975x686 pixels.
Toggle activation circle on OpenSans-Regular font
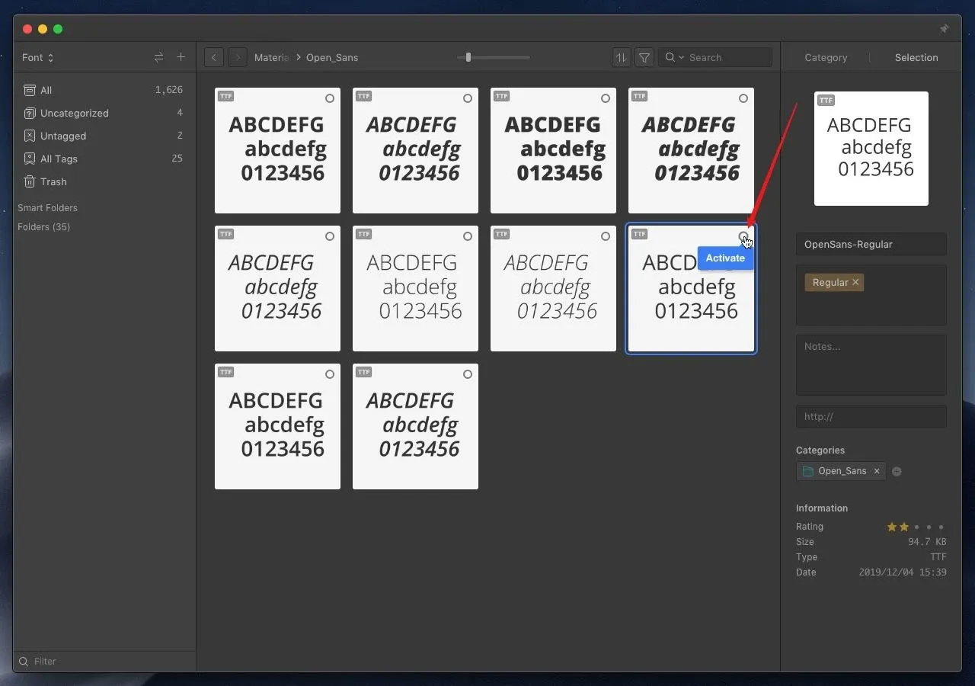pos(743,236)
